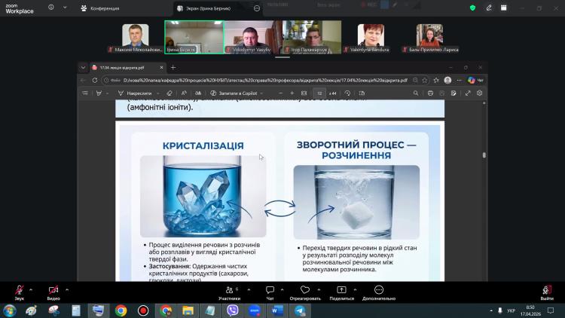Click the Отреагировать reactions heart icon
Screen dimensions: 565x318
[305, 289]
